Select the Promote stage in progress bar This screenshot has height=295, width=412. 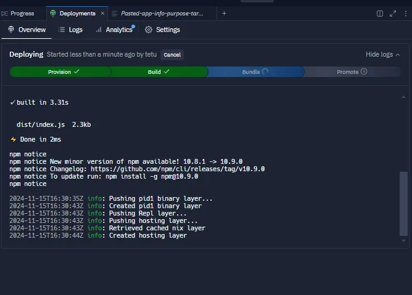coord(352,71)
